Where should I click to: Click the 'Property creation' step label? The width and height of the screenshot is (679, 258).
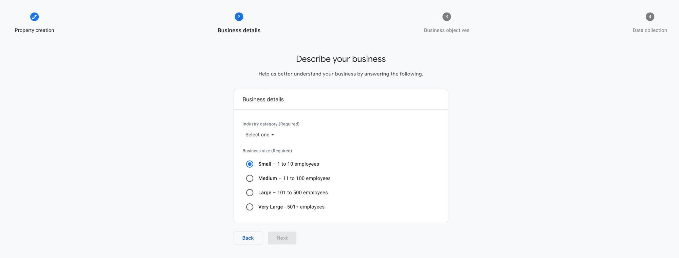34,30
